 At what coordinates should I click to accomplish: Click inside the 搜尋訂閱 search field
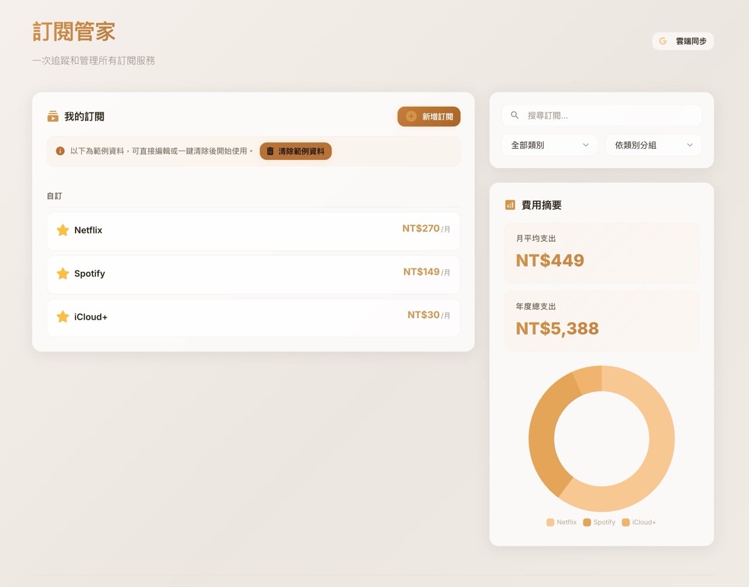[601, 115]
